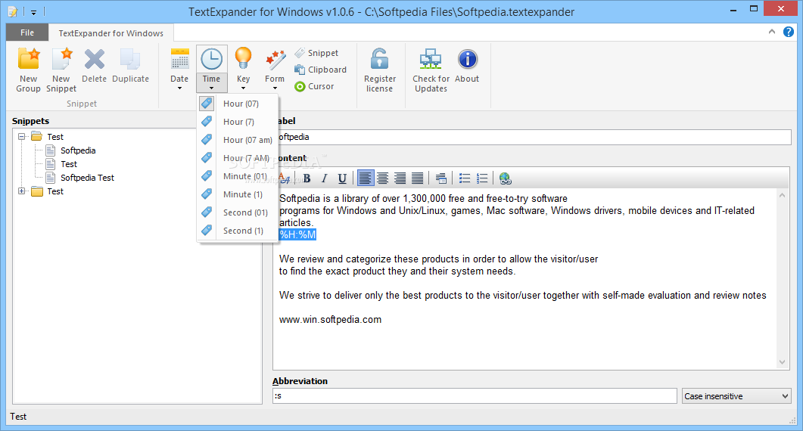Toggle bulleted list
The height and width of the screenshot is (431, 803).
click(465, 178)
